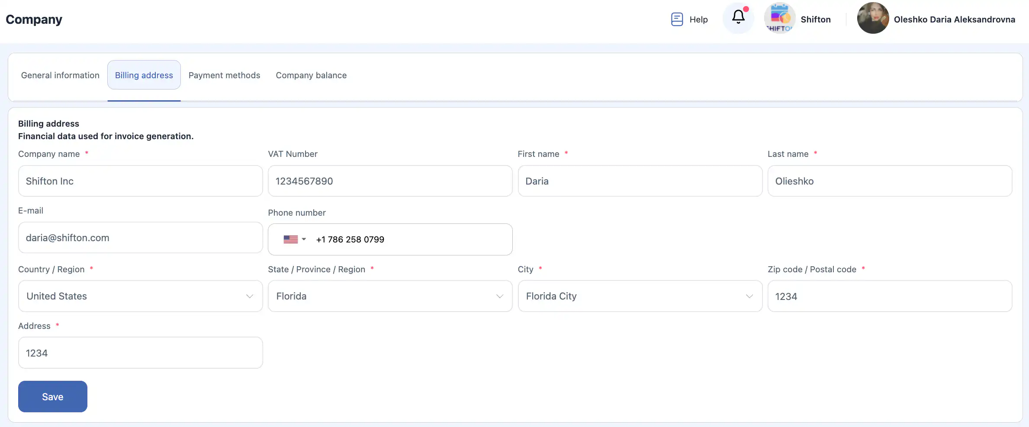Open user profile avatar photo
Screen dimensions: 1029x427
(873, 18)
